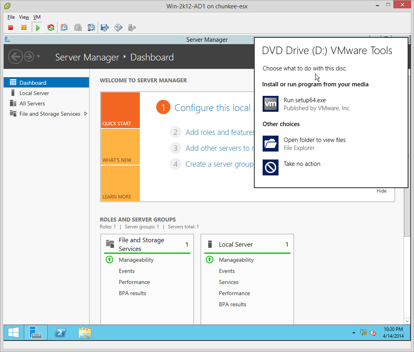Expand File and Storage Services in the sidebar

(86, 114)
